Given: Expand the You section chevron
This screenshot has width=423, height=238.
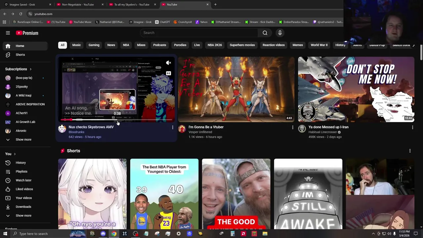Looking at the screenshot, I should 15,154.
